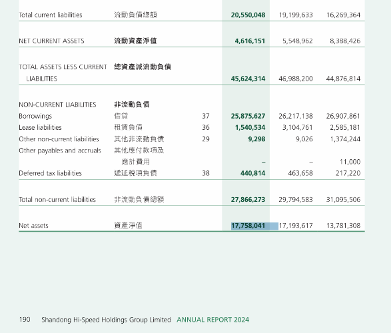Screen dimensions: 391x333
Task: Click Total current liabilities figure 20,550,048
Action: (248, 15)
